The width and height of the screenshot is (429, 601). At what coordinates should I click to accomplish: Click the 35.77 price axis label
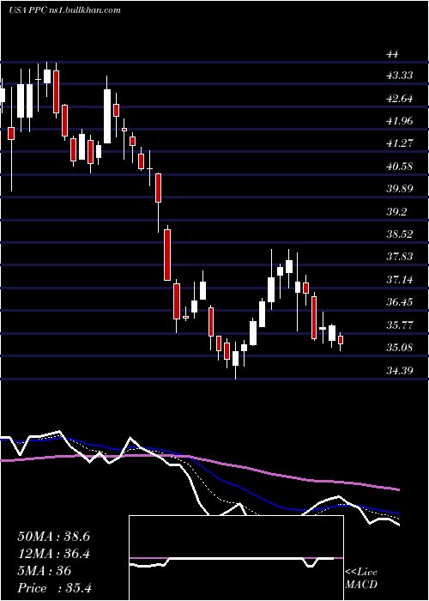point(400,325)
